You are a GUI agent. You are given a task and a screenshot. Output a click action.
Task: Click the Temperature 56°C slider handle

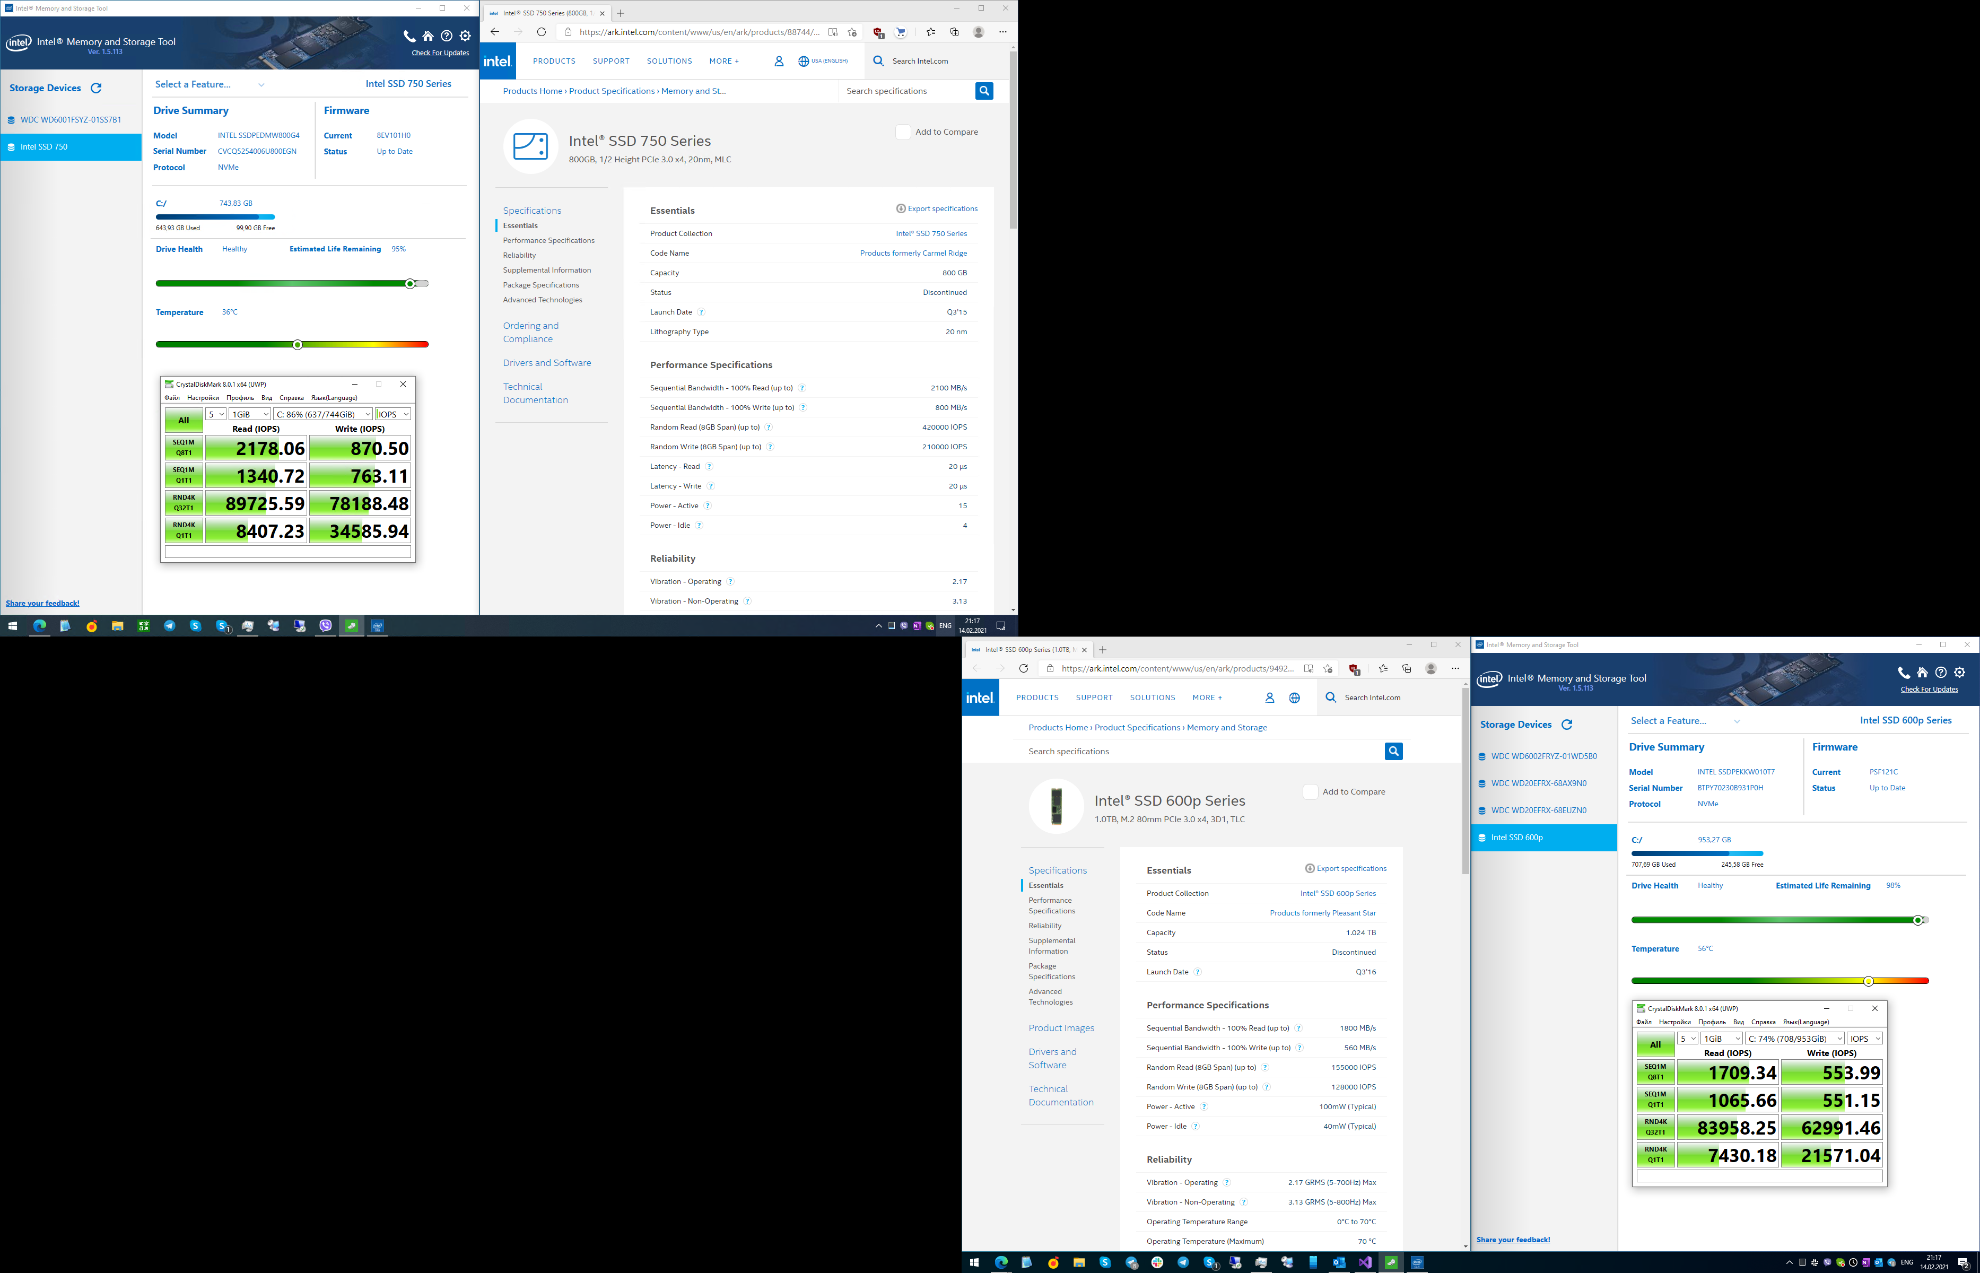(1869, 981)
